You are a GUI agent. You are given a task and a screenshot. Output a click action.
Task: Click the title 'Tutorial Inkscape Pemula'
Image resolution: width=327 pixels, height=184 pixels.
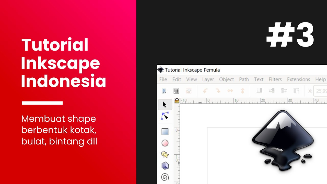tap(192, 70)
